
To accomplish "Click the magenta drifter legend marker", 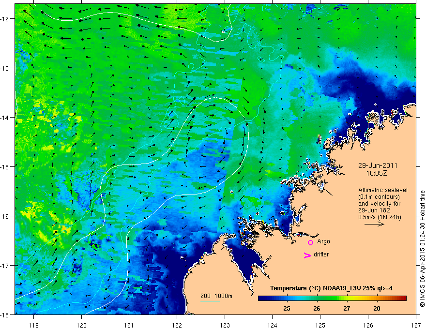I will (x=307, y=255).
